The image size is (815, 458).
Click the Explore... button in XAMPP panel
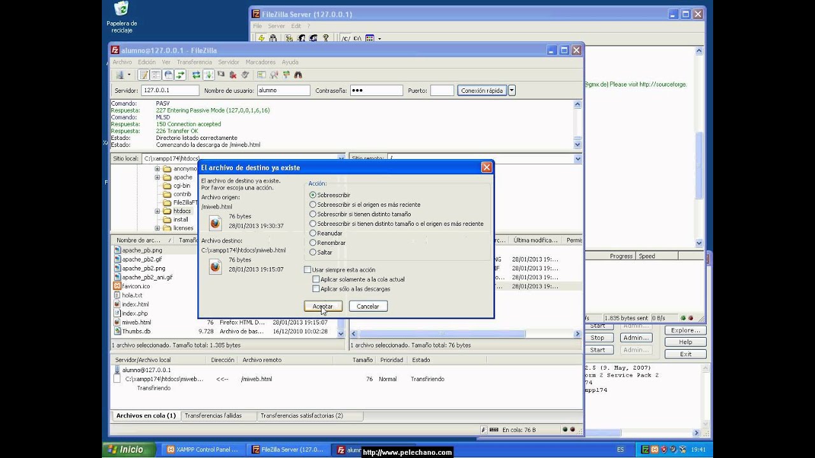686,330
